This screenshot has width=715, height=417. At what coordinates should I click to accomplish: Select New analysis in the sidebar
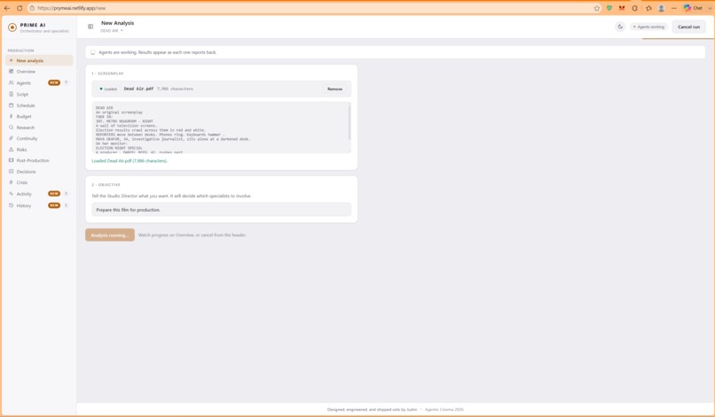(39, 60)
